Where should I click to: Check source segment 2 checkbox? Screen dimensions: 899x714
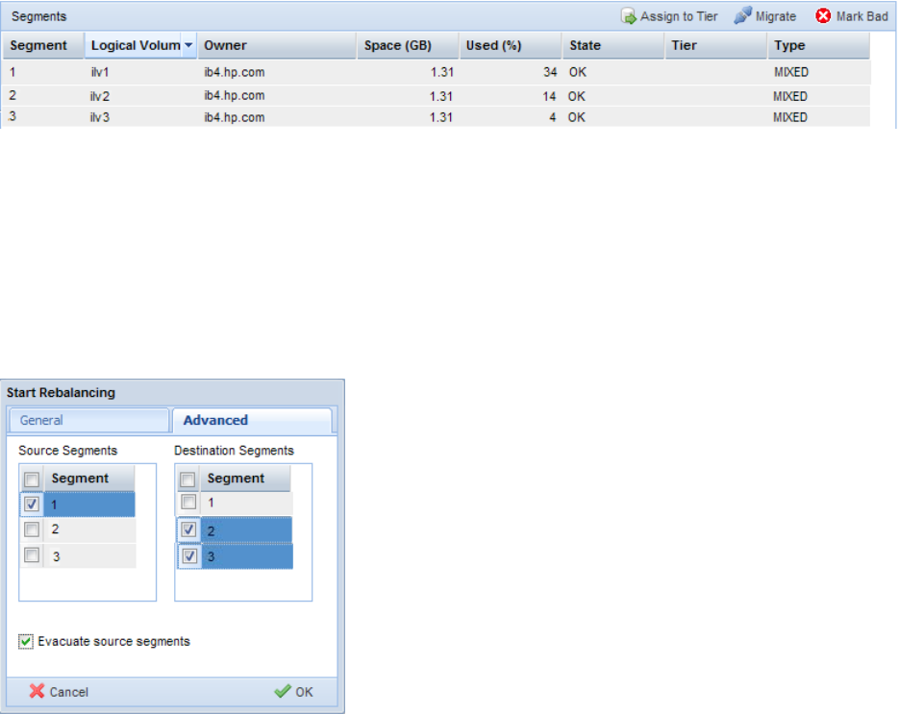click(32, 529)
